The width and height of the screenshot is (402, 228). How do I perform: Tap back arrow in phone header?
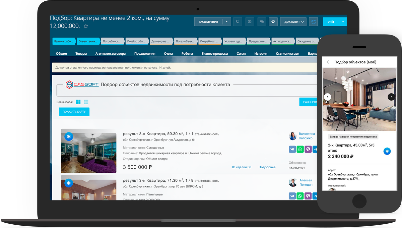point(328,62)
